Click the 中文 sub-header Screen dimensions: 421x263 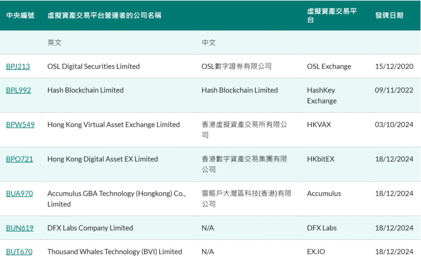(208, 42)
